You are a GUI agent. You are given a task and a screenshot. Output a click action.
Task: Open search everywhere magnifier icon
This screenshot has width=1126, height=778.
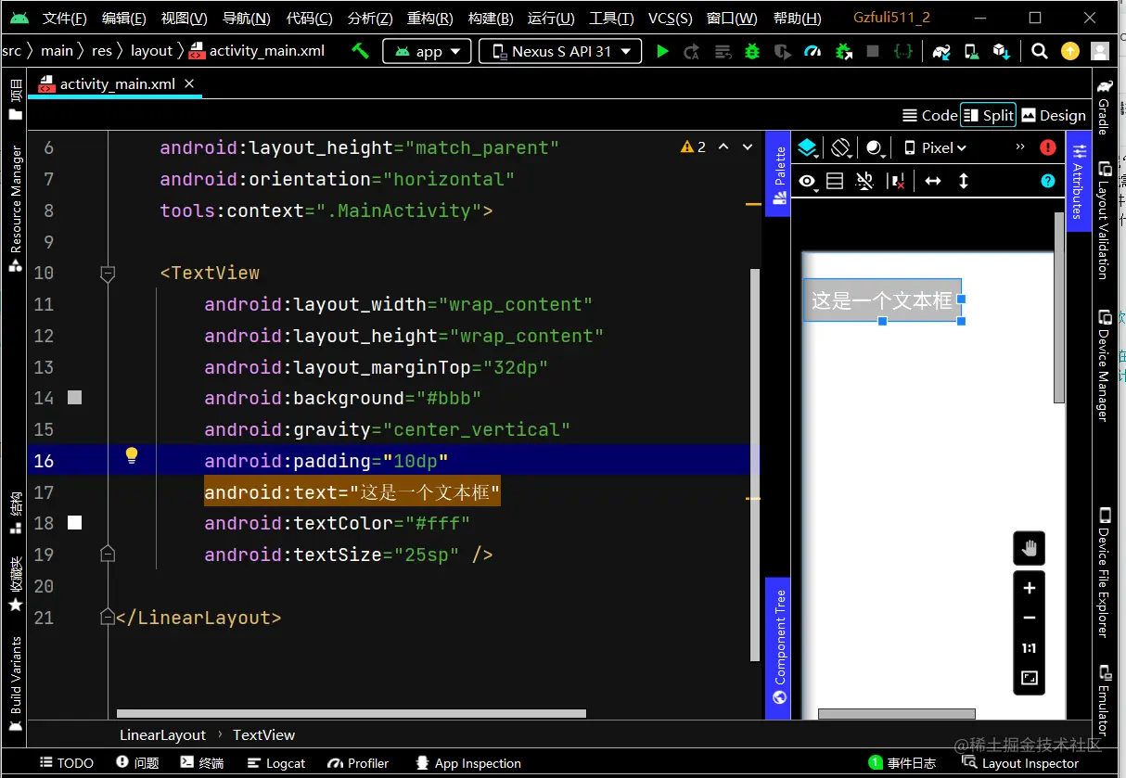(1040, 51)
